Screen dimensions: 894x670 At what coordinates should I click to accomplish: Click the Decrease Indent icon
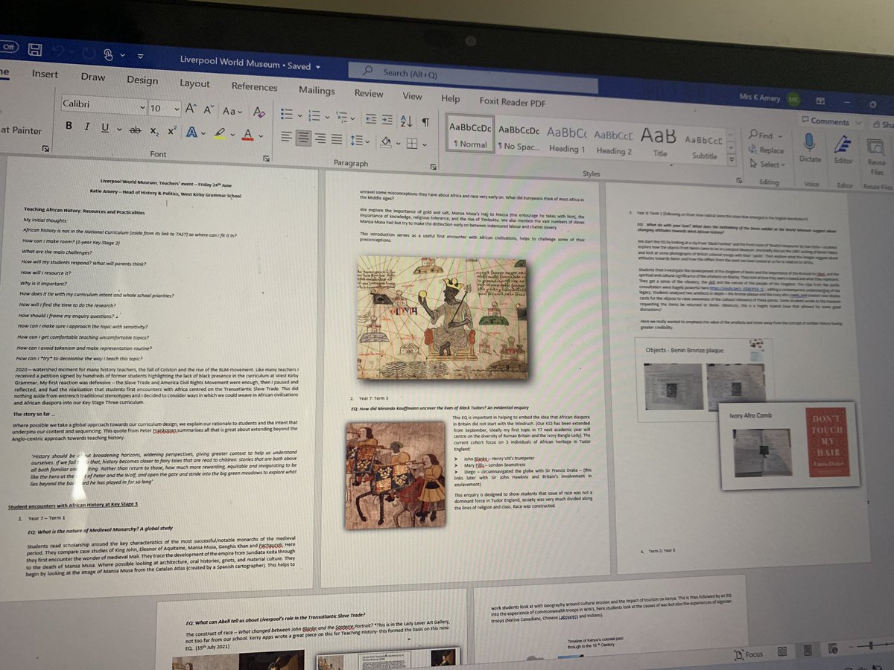370,118
